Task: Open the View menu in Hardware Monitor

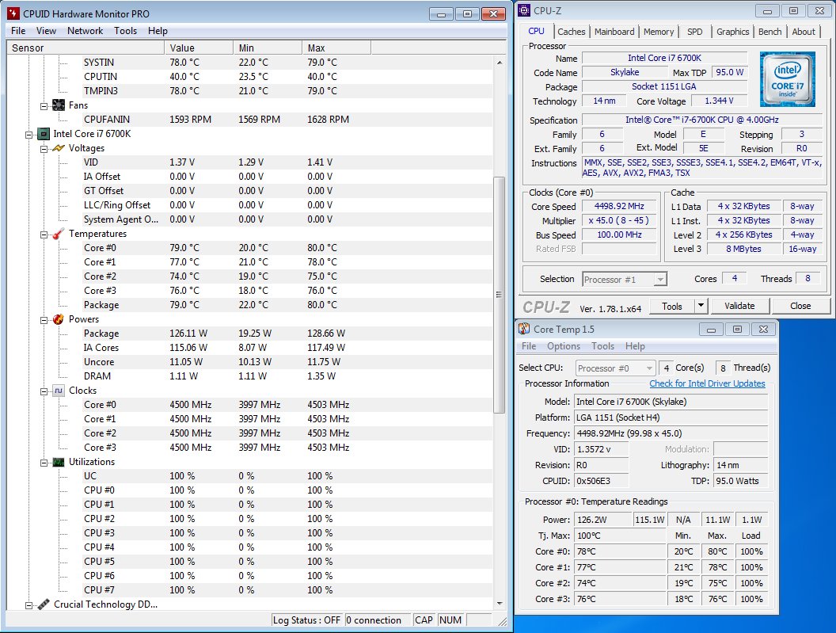Action: (x=46, y=31)
